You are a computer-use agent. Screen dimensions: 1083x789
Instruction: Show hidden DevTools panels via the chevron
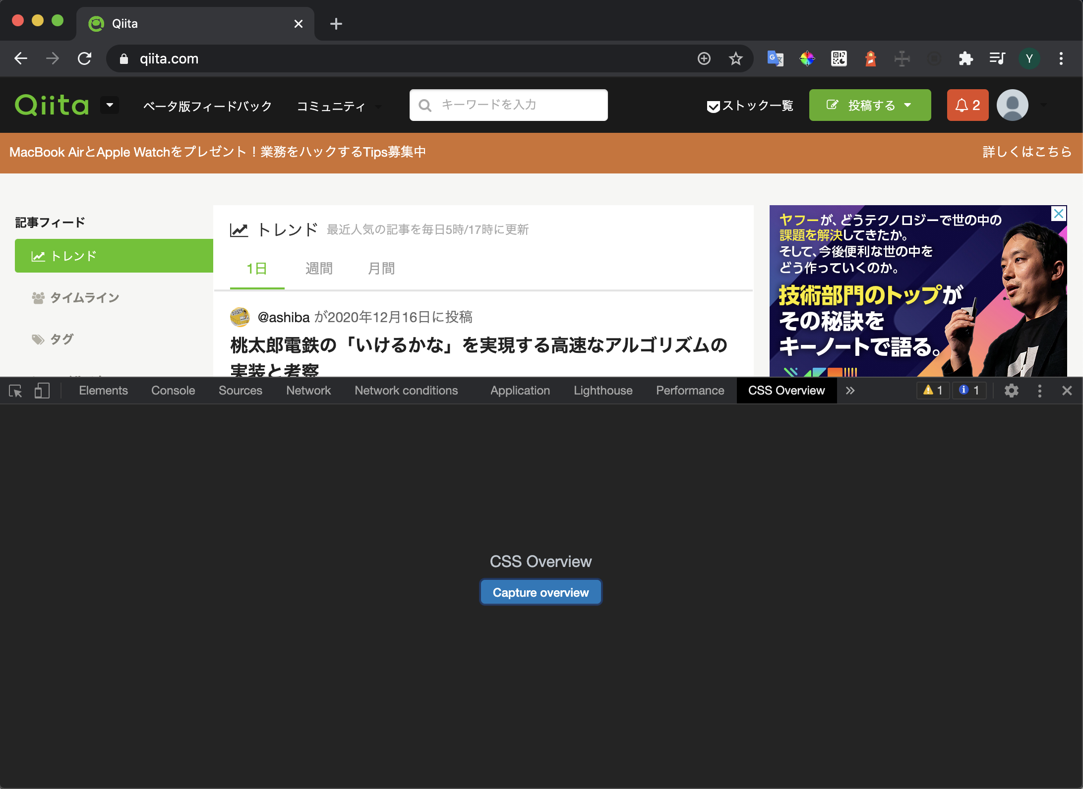point(850,391)
